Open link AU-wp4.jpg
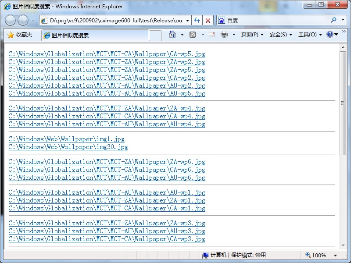This screenshot has height=263, width=351. tap(107, 124)
